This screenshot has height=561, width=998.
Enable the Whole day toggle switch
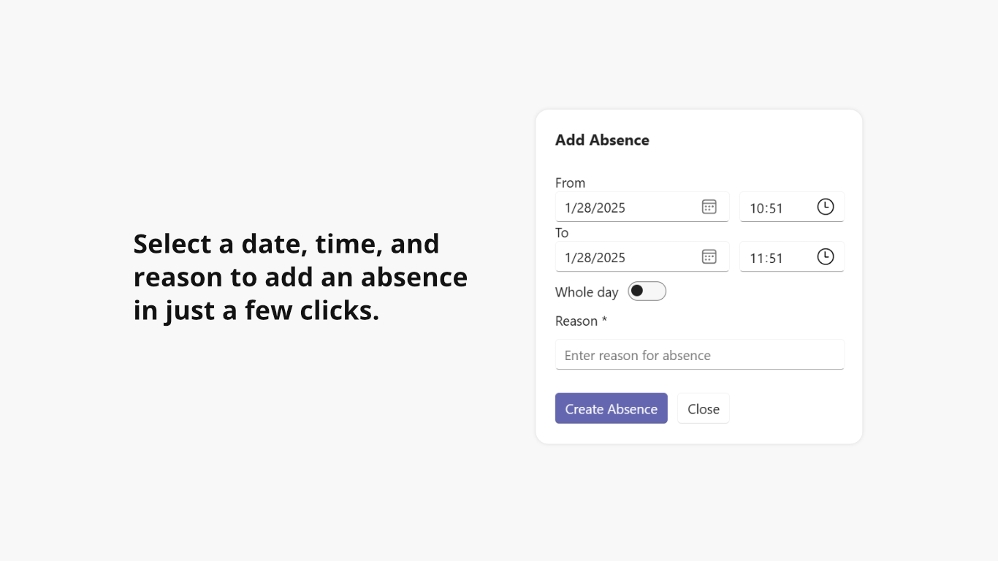[647, 291]
